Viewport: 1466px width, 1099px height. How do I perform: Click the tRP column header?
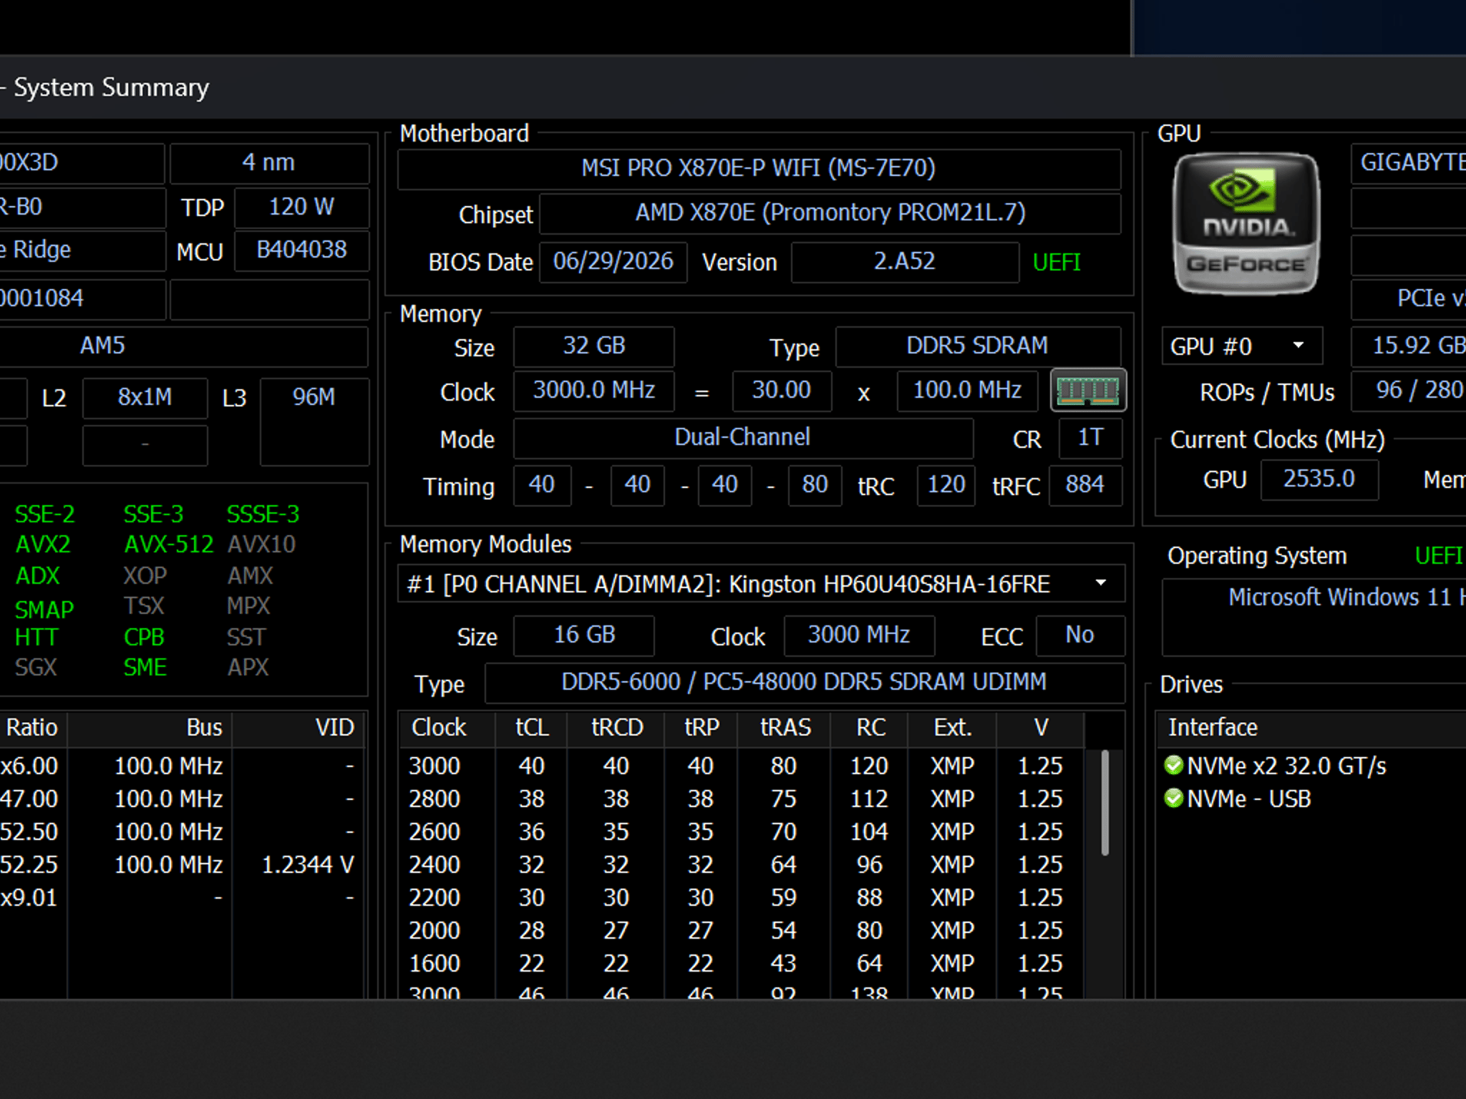tap(701, 728)
